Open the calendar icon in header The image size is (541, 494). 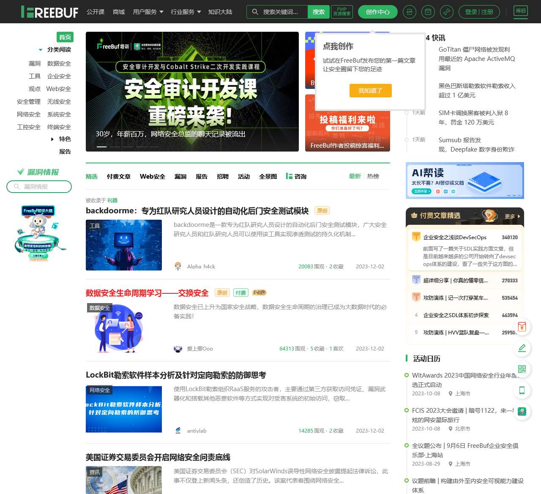tap(428, 12)
